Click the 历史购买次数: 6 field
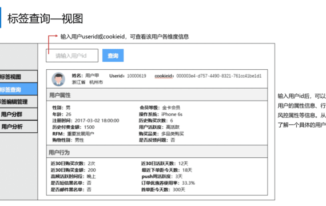Image resolution: width=326 pixels, height=206 pixels. tap(156, 121)
